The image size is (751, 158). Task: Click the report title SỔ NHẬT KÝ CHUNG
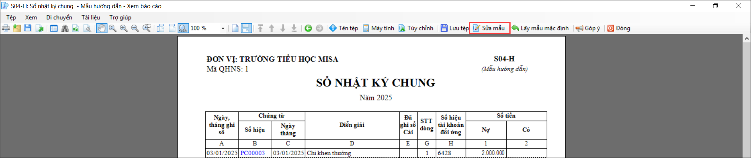376,83
